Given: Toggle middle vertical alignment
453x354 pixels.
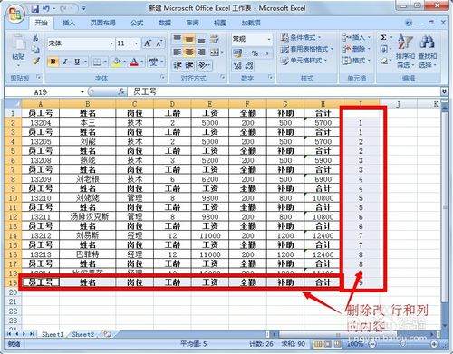Looking at the screenshot, I should [x=189, y=39].
